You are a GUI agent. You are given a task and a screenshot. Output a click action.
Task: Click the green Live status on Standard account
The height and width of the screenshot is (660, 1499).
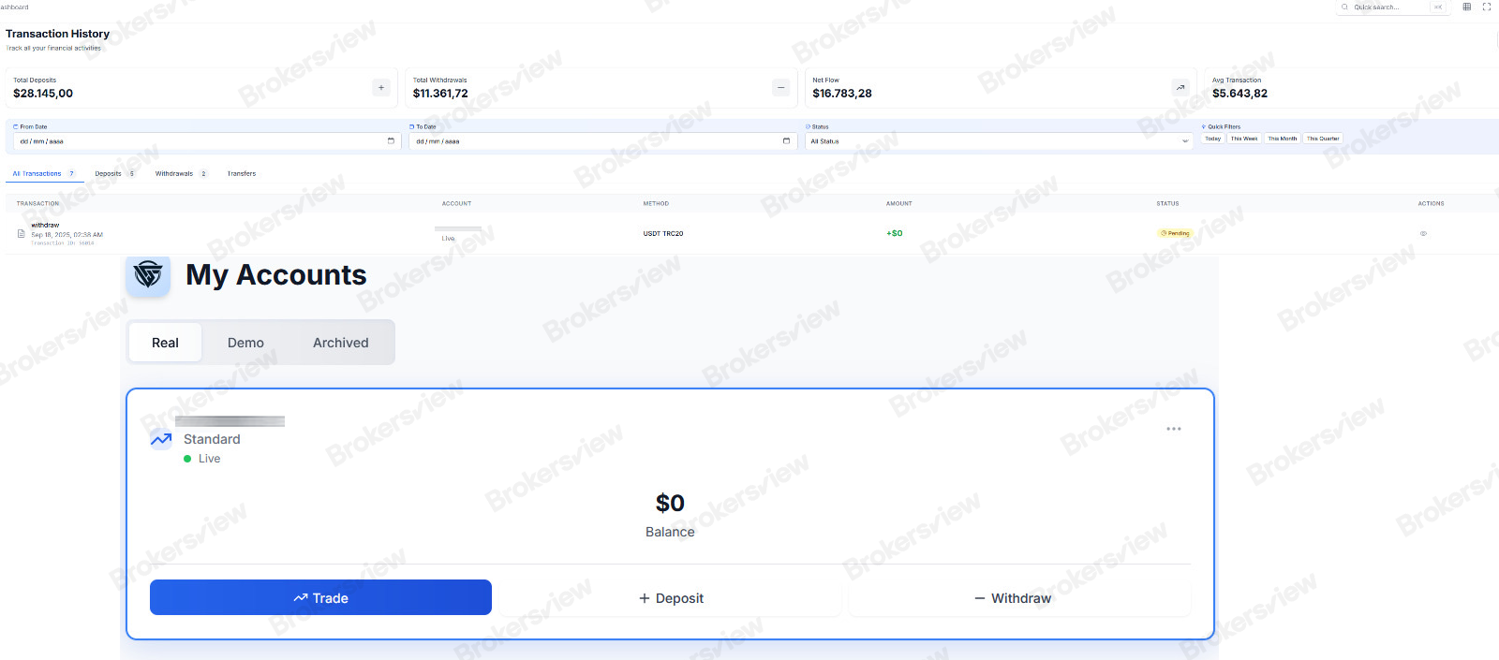click(x=201, y=459)
